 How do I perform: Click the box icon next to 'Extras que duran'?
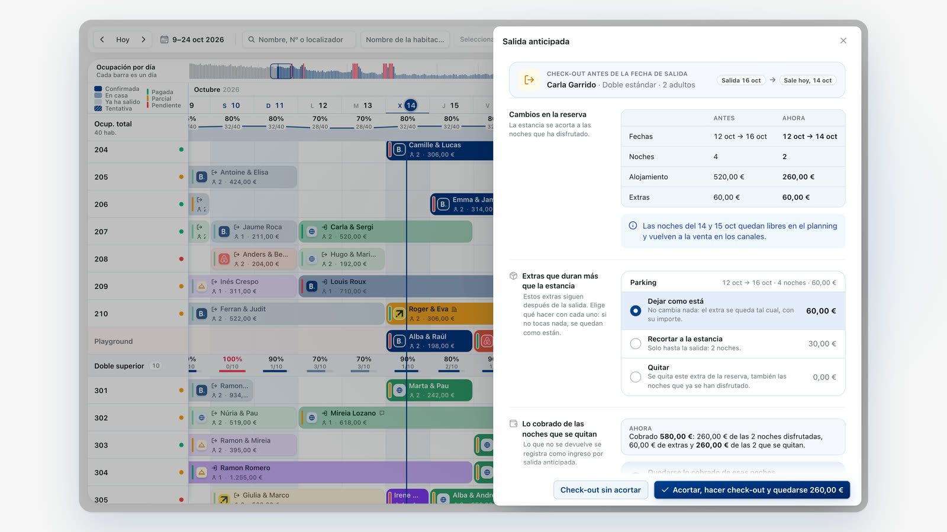coord(514,276)
